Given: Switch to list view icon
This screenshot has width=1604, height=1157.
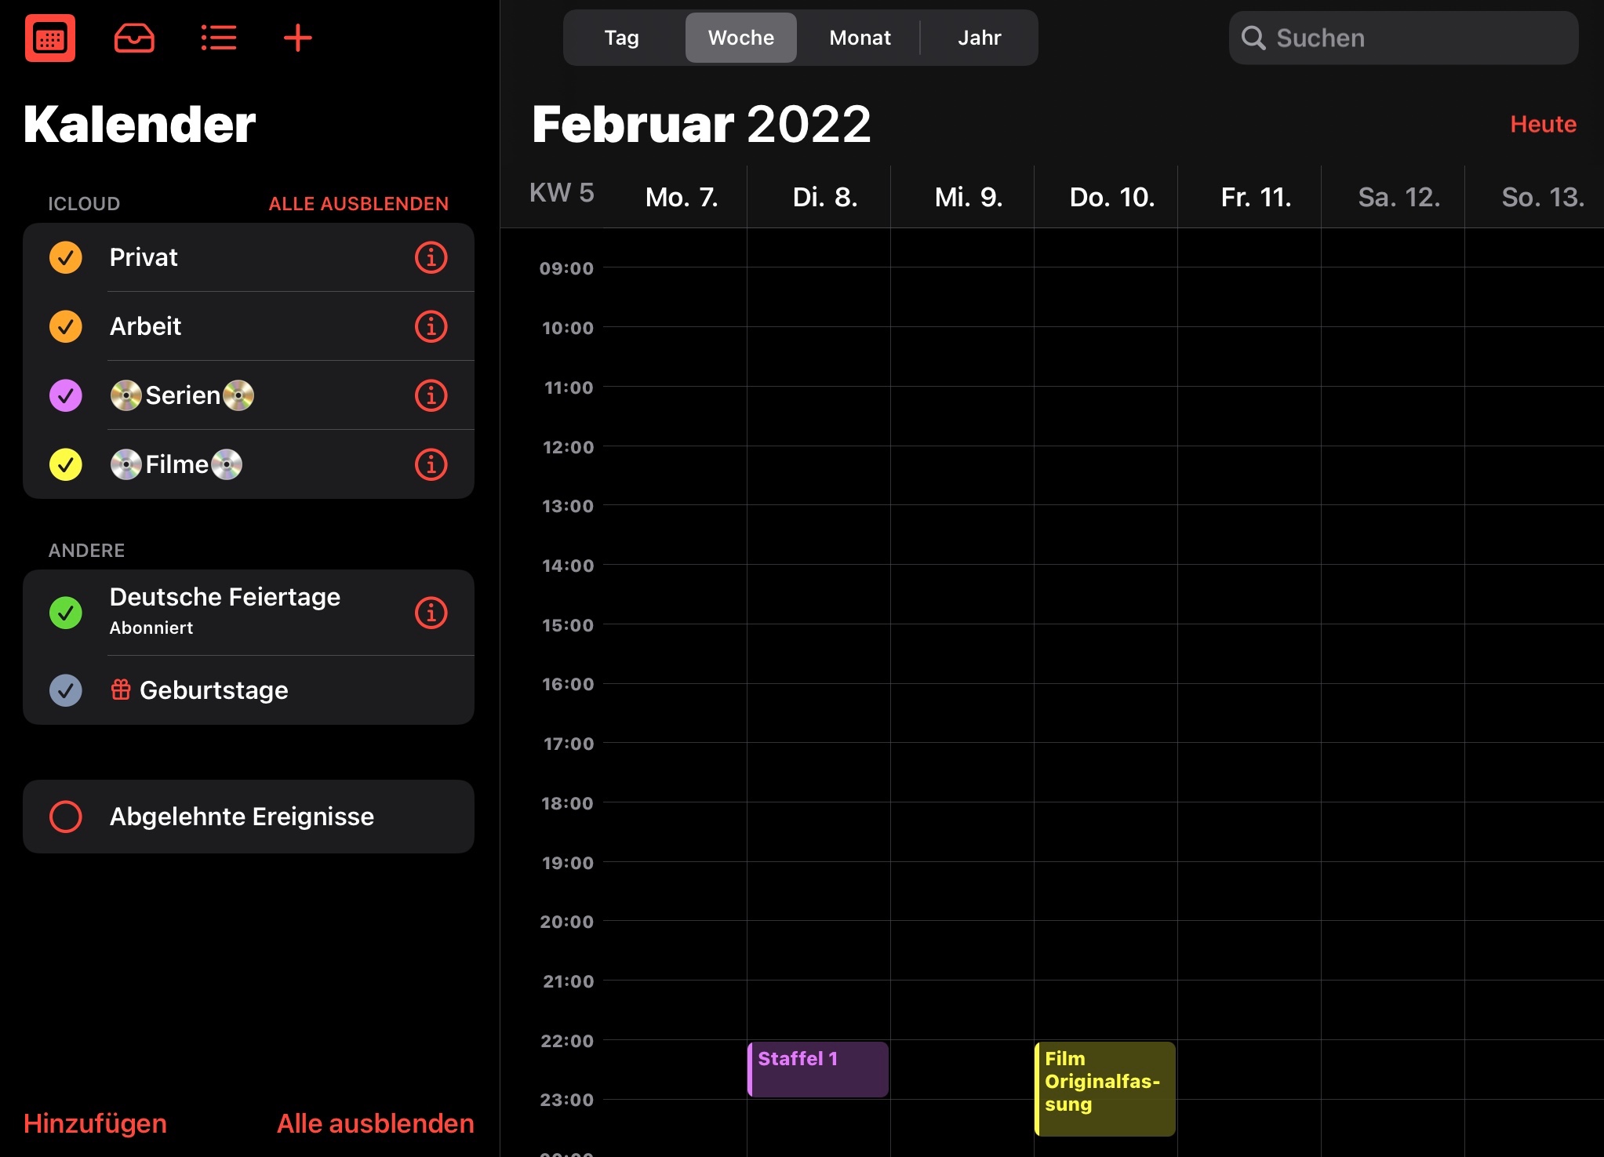Looking at the screenshot, I should (x=218, y=38).
